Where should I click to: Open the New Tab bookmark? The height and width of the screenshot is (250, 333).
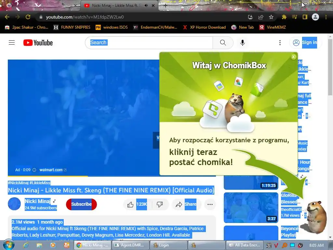click(243, 27)
